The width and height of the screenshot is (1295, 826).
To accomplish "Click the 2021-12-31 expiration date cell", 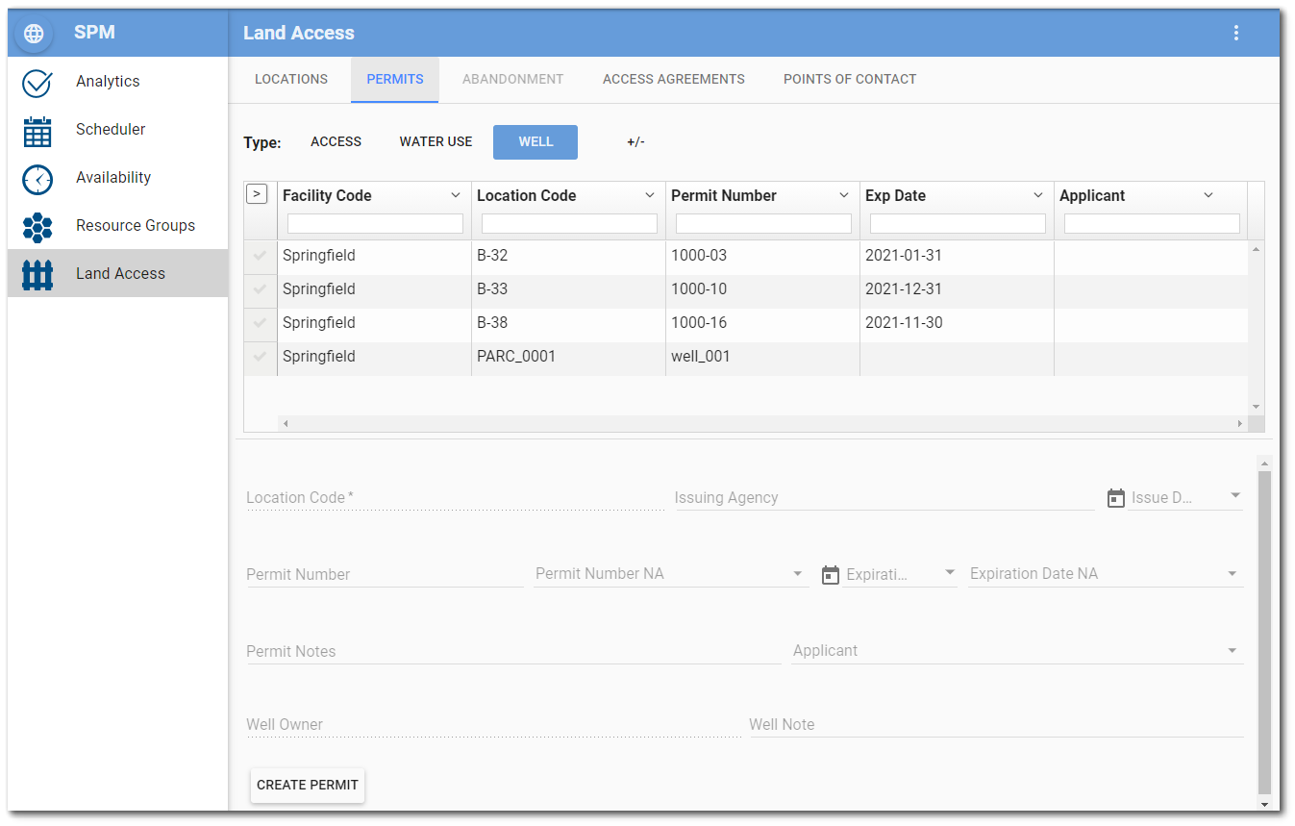I will click(x=958, y=289).
